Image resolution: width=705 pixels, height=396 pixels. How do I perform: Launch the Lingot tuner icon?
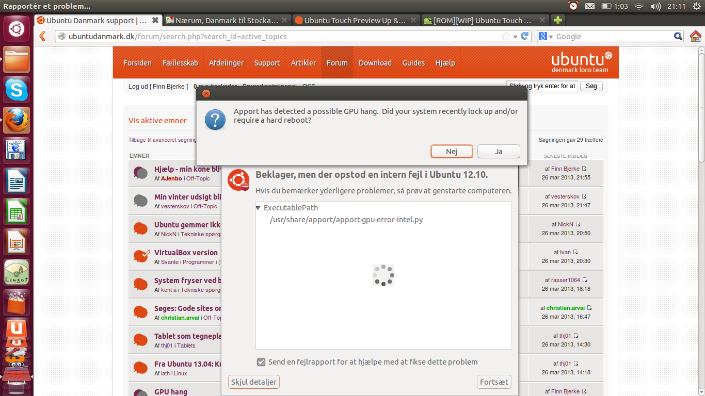pos(17,272)
